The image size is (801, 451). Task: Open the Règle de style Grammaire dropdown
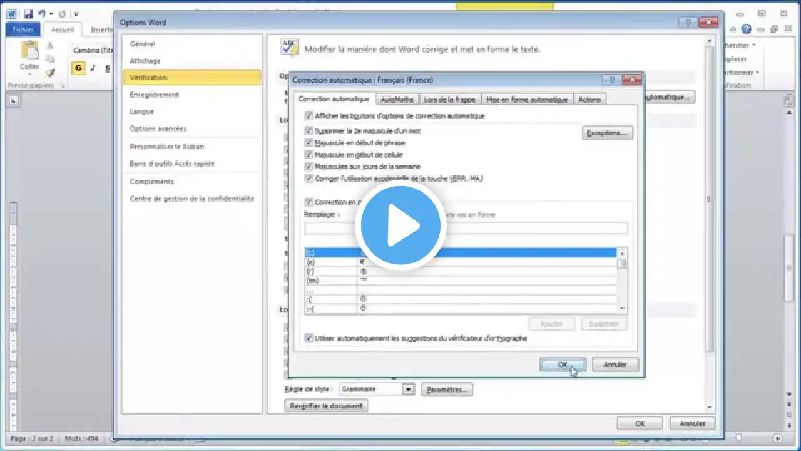pyautogui.click(x=408, y=389)
